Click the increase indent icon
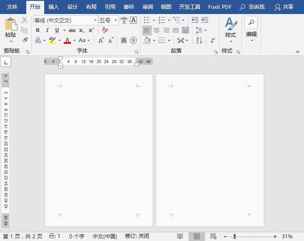Image resolution: width=304 pixels, height=241 pixels. point(204,20)
